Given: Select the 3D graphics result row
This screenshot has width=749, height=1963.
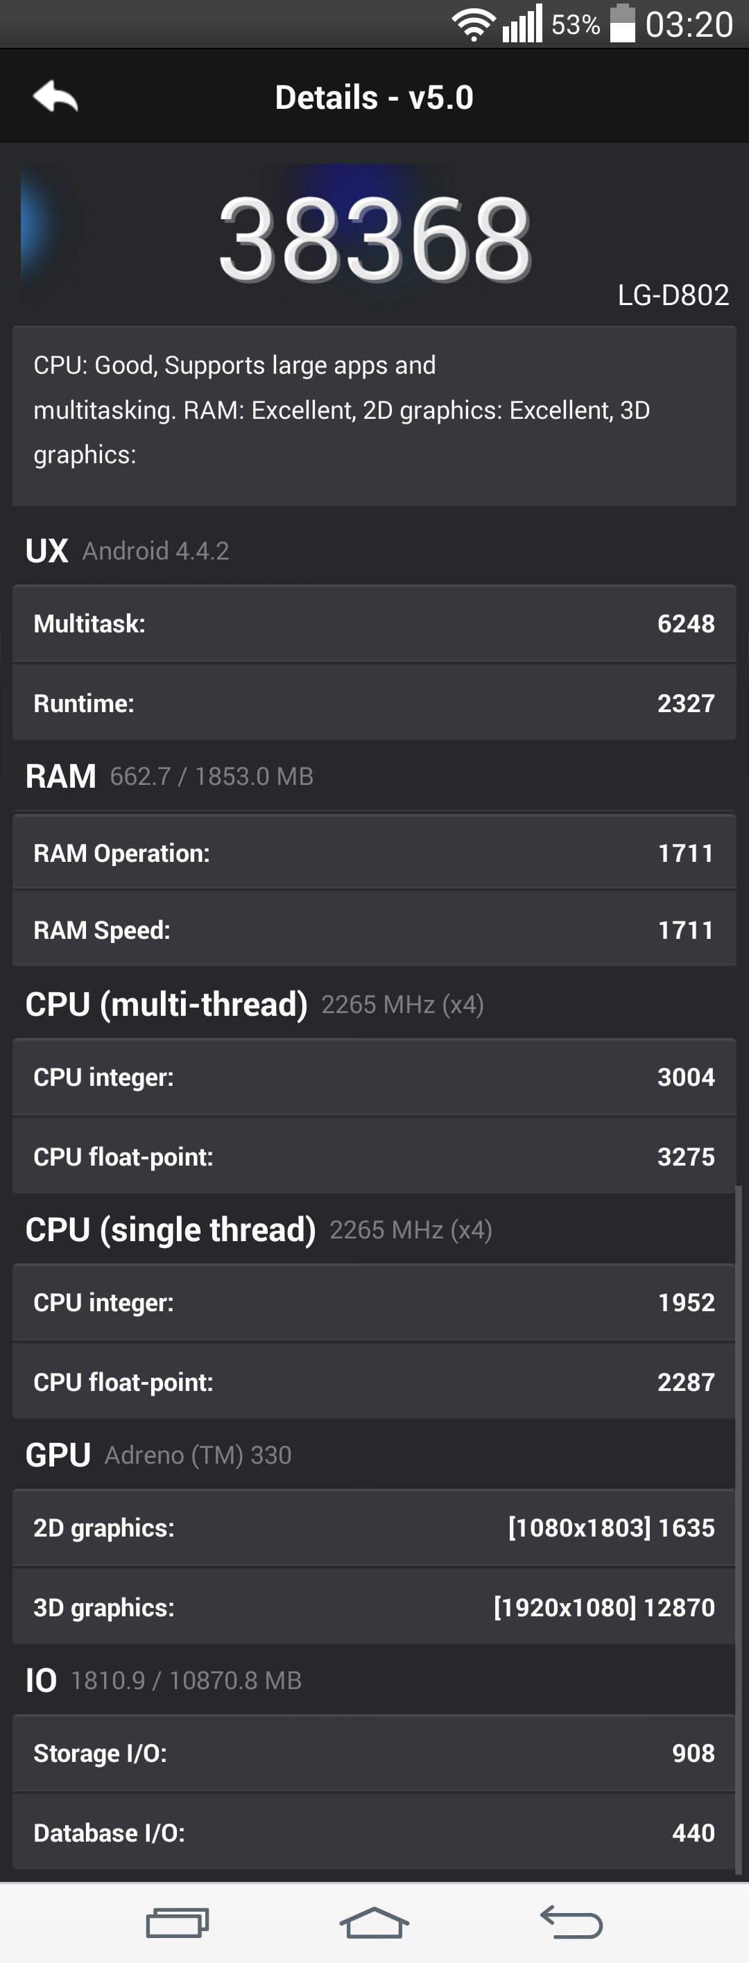Looking at the screenshot, I should 374,1607.
